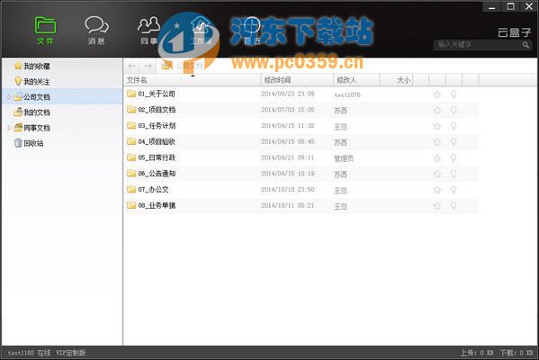The width and height of the screenshot is (539, 360).
Task: Go forward with the right arrow
Action: [x=148, y=66]
